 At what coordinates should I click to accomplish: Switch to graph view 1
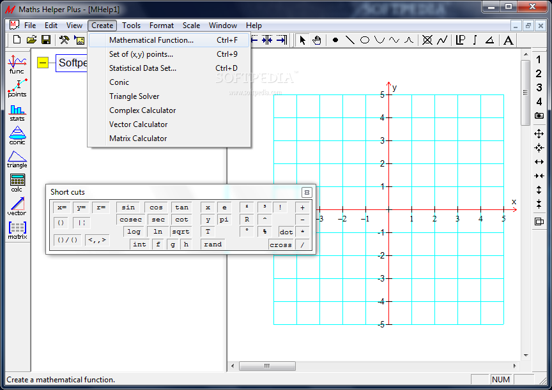tap(539, 59)
